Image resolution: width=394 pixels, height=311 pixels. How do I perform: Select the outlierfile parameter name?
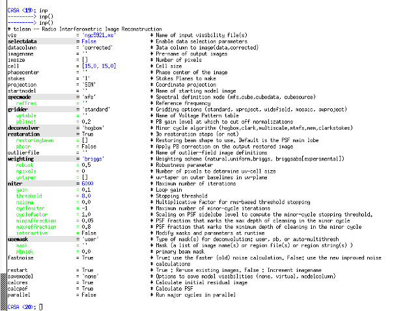(x=23, y=153)
